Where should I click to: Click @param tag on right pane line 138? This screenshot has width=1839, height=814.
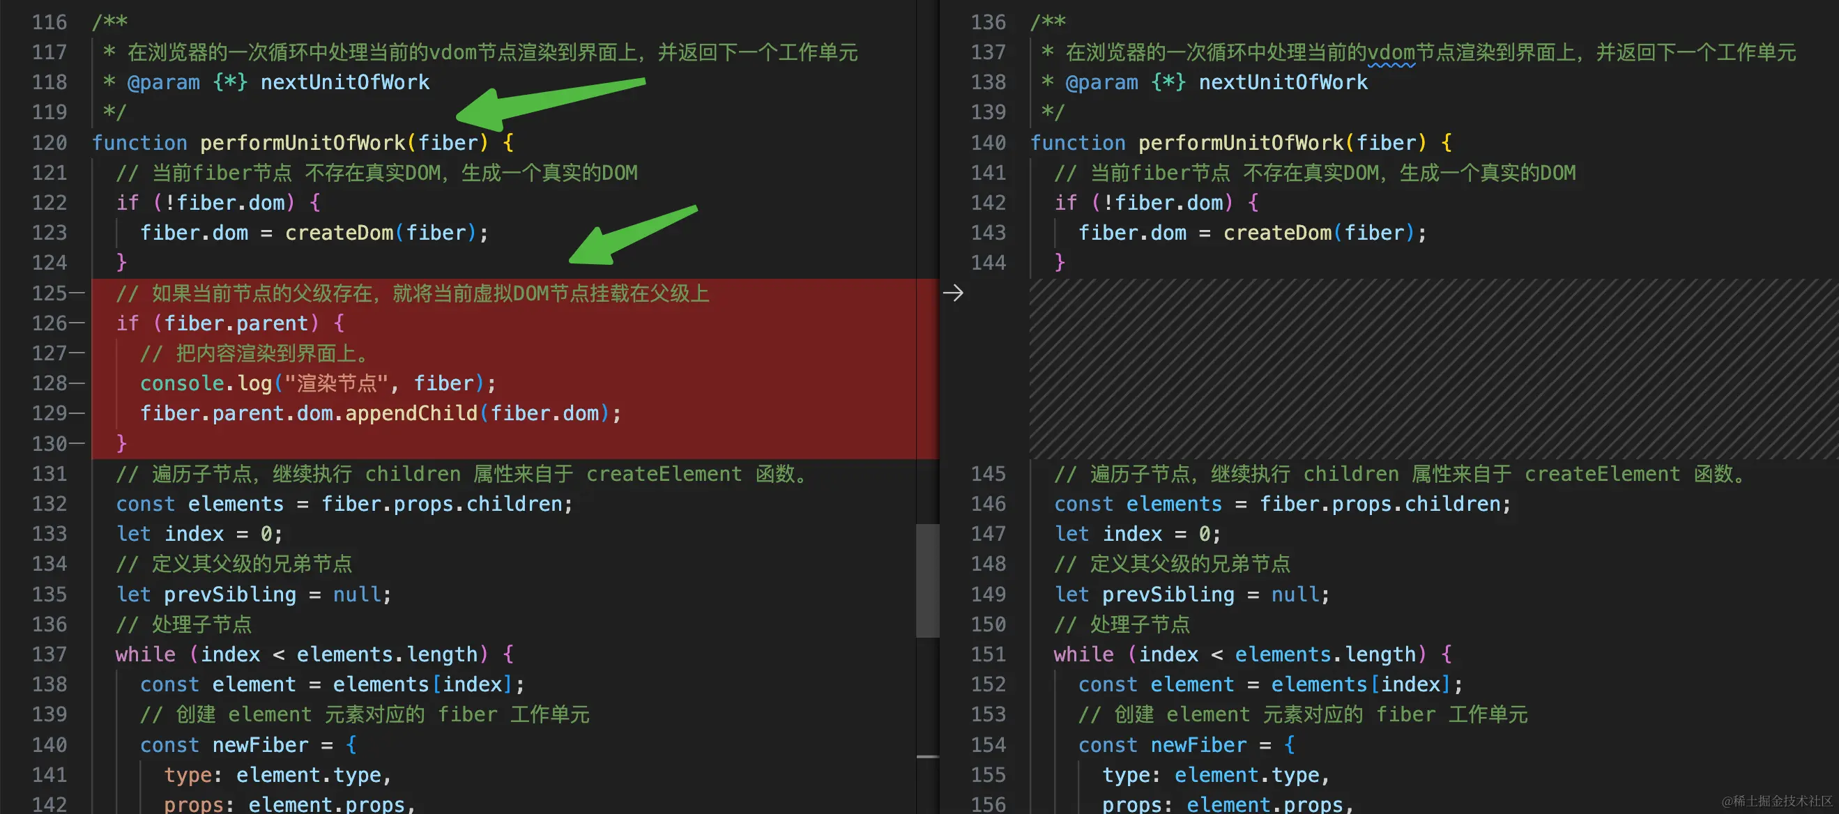(x=1101, y=83)
